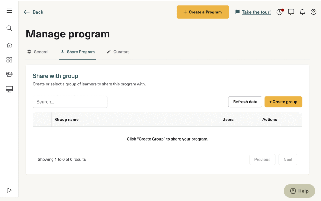Screen dimensions: 321x201
Task: Go to the home dashboard icon
Action: 9,45
